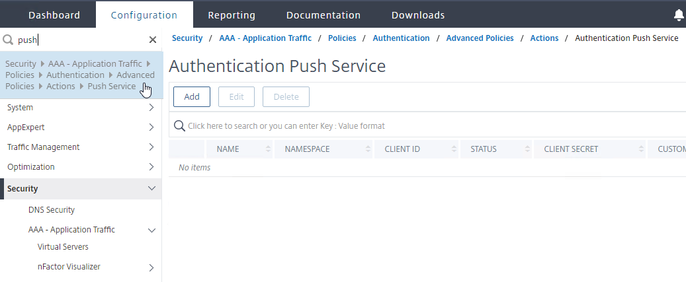
Task: Expand the Traffic Management section
Action: pos(81,147)
